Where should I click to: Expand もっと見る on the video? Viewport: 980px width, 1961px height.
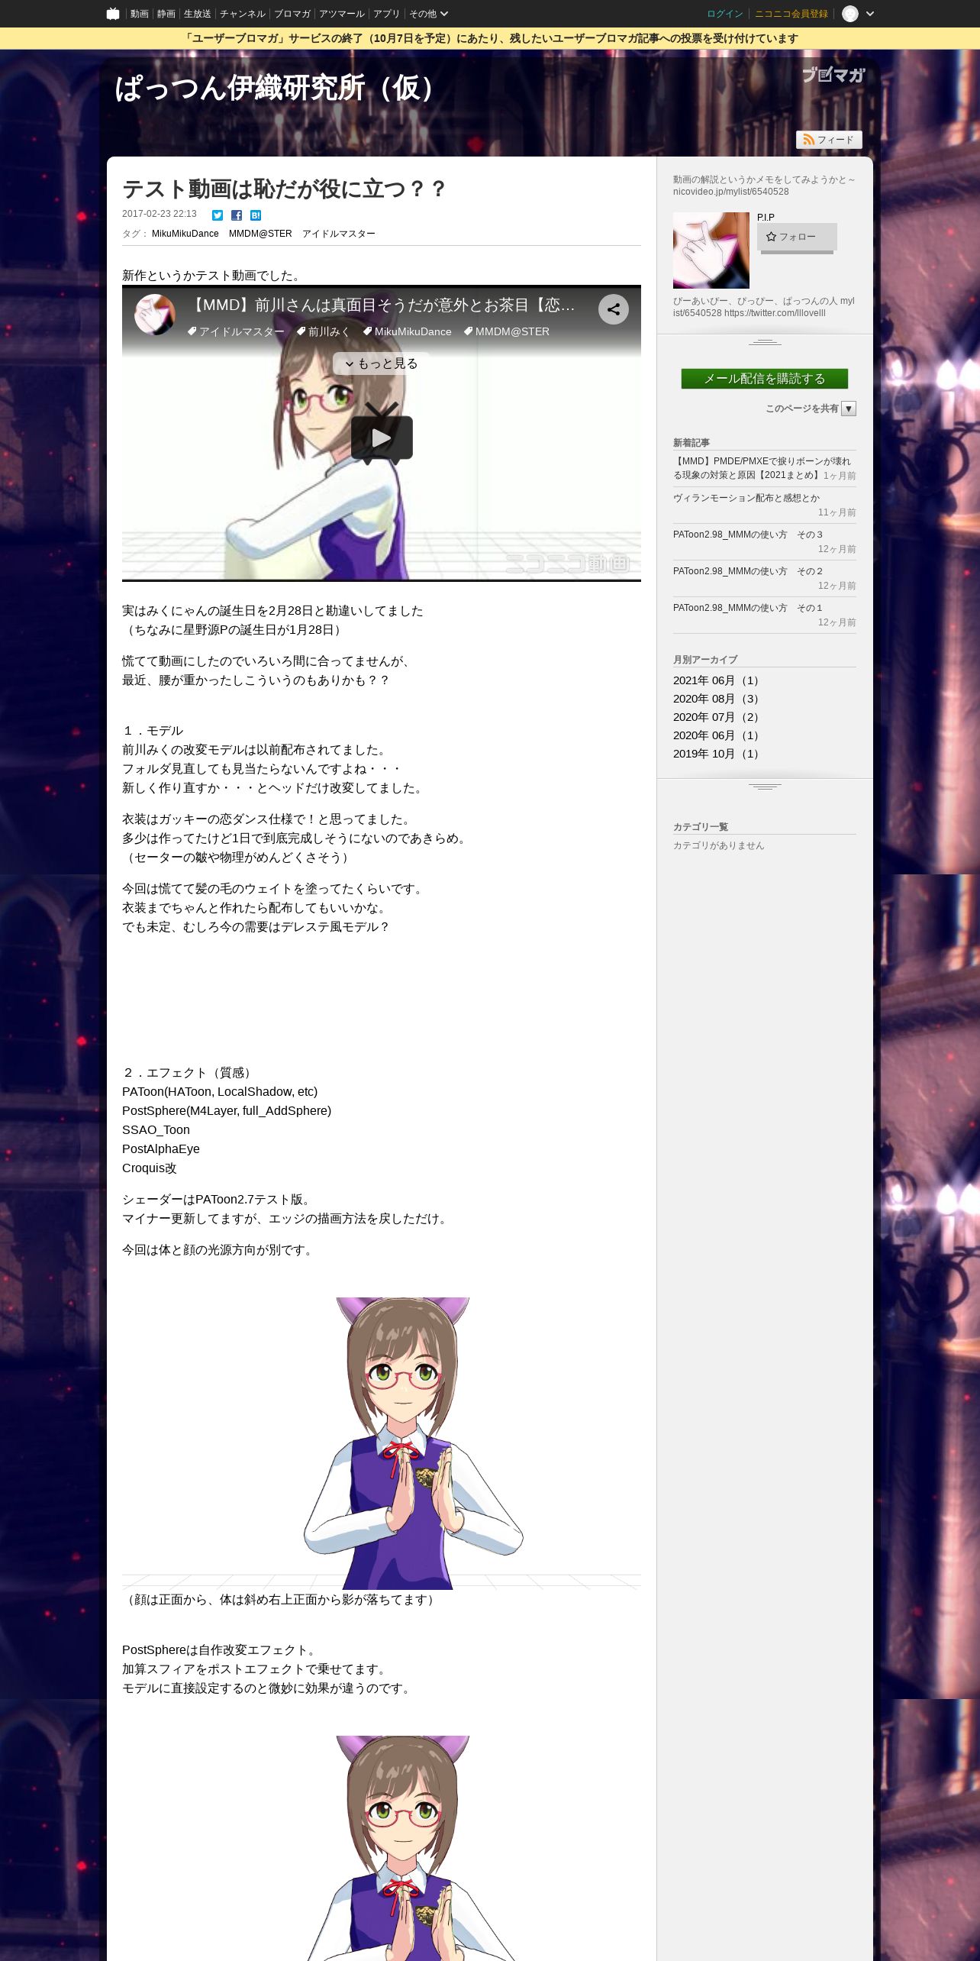382,363
